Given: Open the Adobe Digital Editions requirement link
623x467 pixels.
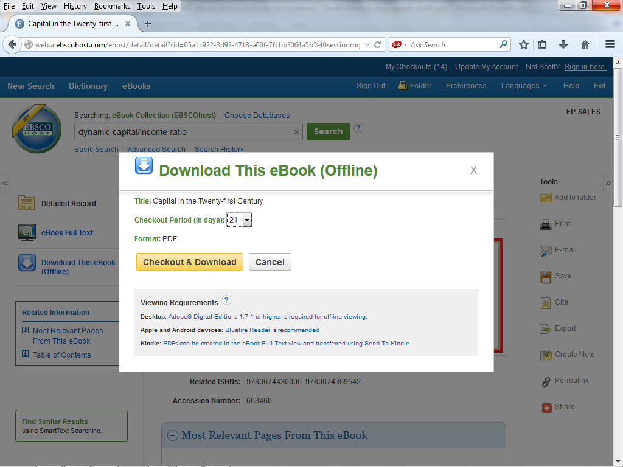Looking at the screenshot, I should click(268, 316).
